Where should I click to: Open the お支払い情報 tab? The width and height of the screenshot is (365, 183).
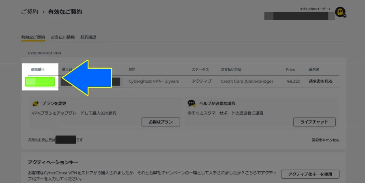click(x=62, y=37)
